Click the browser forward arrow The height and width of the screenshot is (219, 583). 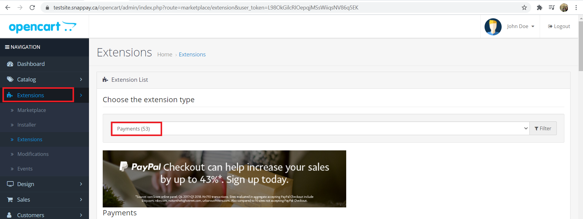[20, 8]
